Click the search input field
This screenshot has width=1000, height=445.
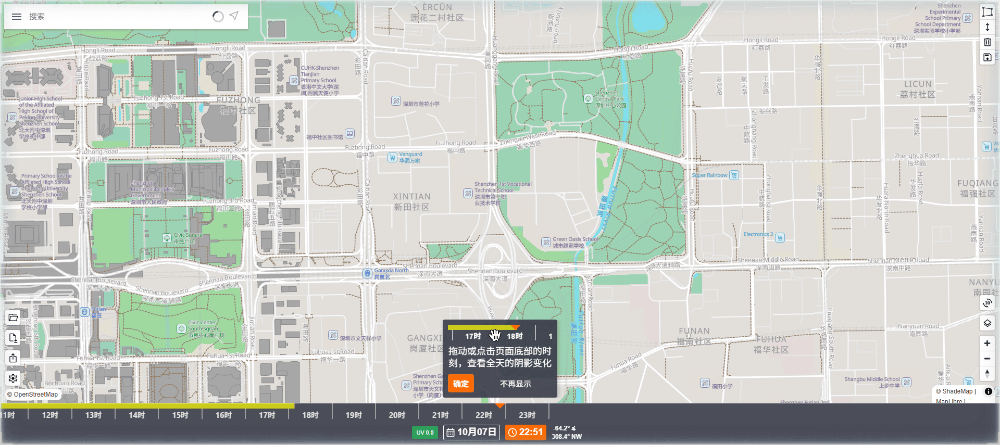(117, 17)
